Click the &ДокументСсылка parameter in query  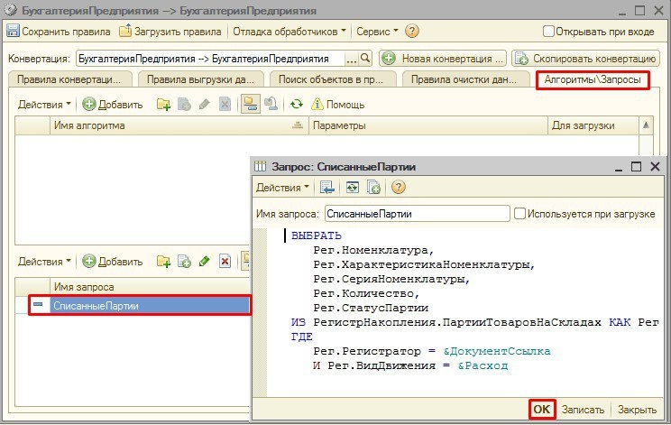click(x=497, y=351)
